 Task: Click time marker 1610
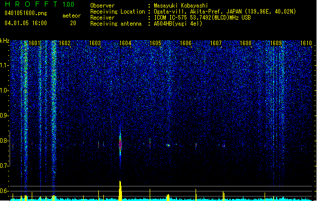pyautogui.click(x=306, y=43)
